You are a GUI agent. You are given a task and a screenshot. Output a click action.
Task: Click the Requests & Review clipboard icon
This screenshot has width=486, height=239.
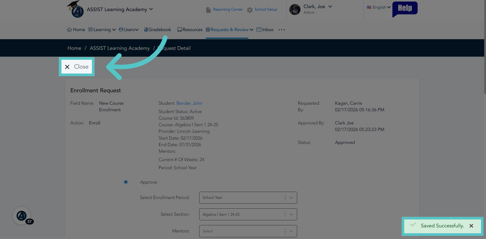tap(208, 29)
